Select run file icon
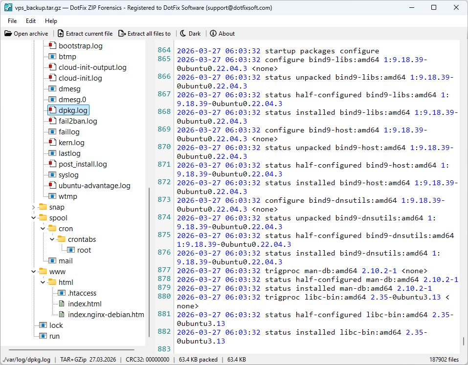This screenshot has height=365, width=468. pyautogui.click(x=43, y=336)
